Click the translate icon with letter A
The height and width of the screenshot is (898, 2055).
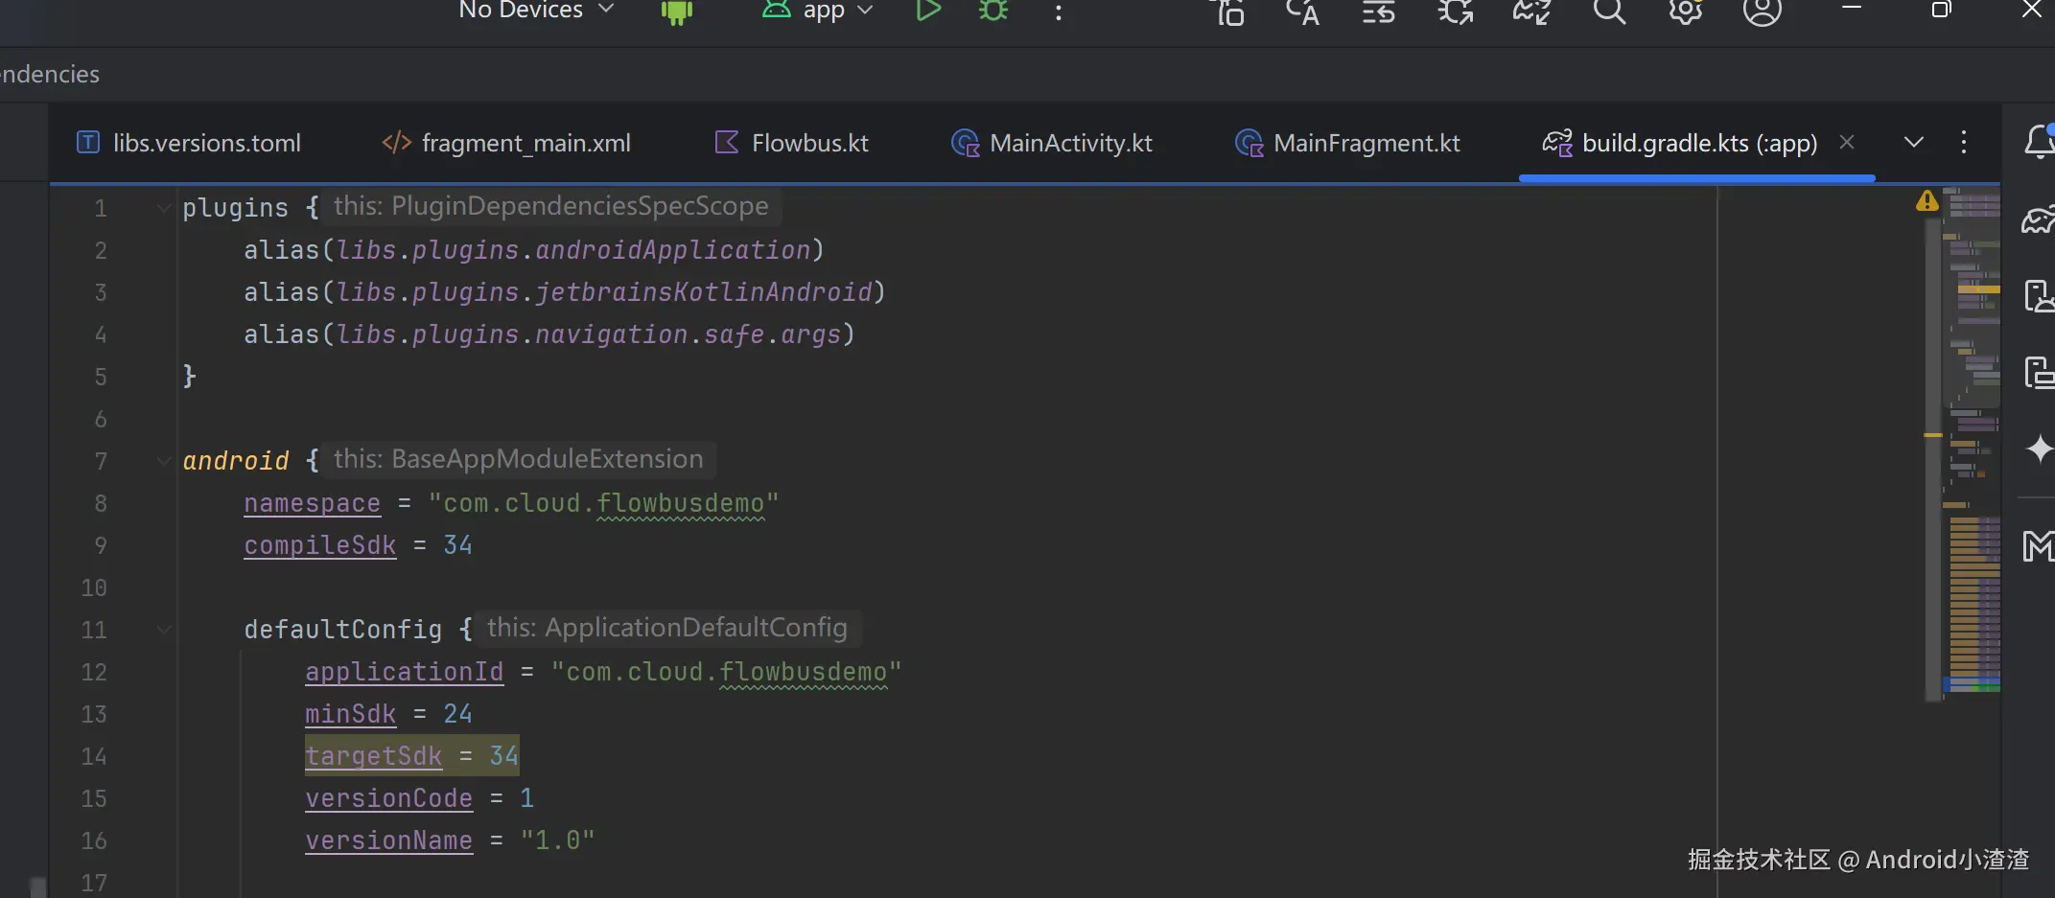tap(1302, 12)
